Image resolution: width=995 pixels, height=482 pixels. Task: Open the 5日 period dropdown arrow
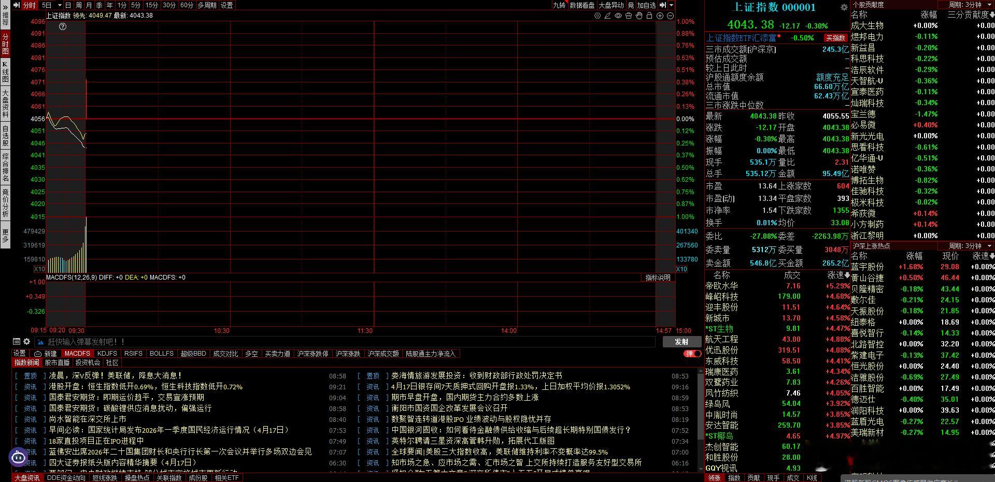[60, 5]
